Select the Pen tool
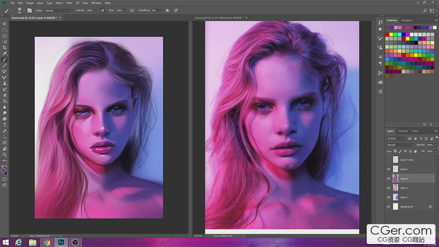 click(4, 131)
